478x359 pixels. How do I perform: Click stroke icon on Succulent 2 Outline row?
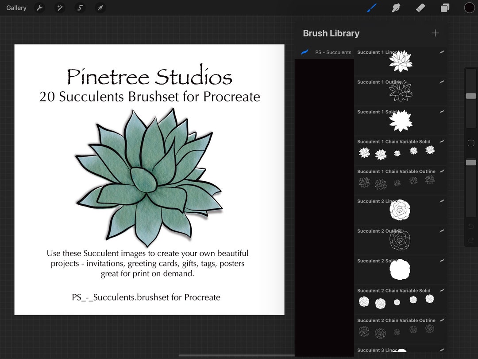tap(442, 231)
